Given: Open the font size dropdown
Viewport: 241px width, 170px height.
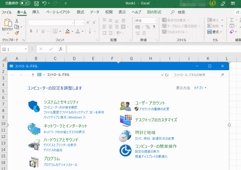Looking at the screenshot, I should [x=83, y=23].
